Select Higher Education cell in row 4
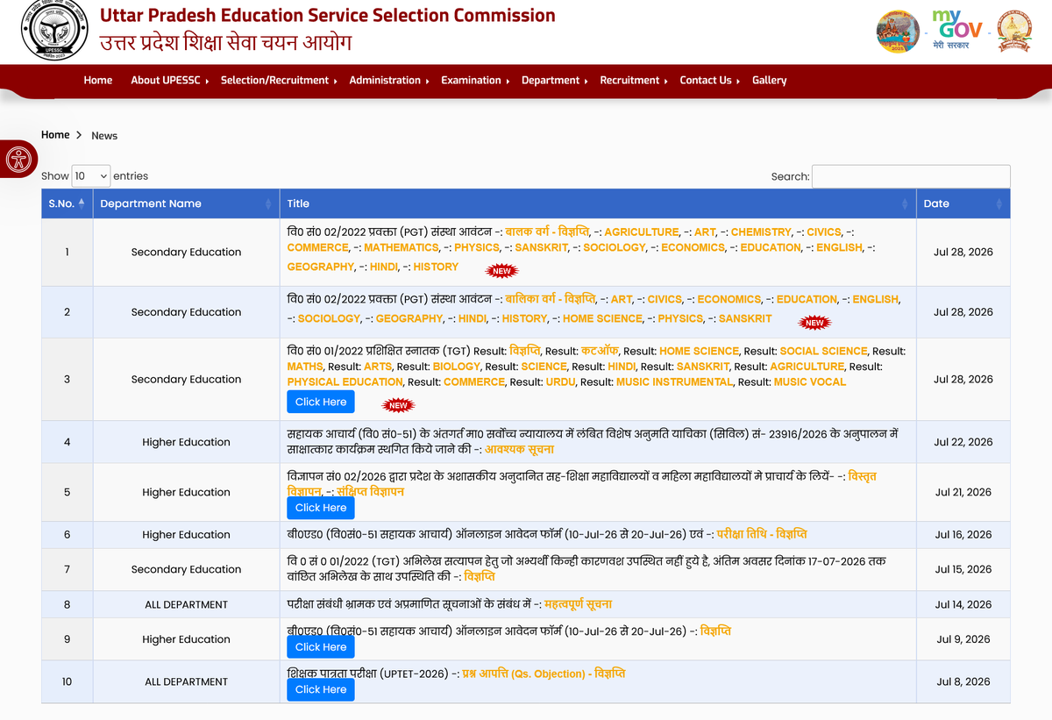 186,442
